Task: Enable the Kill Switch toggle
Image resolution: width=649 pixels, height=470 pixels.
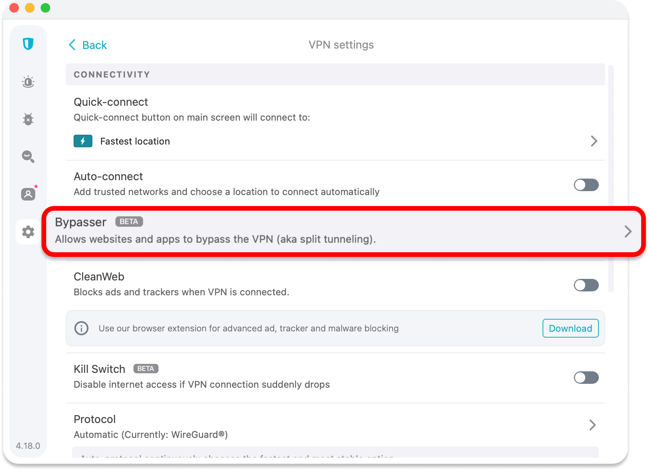Action: point(586,378)
